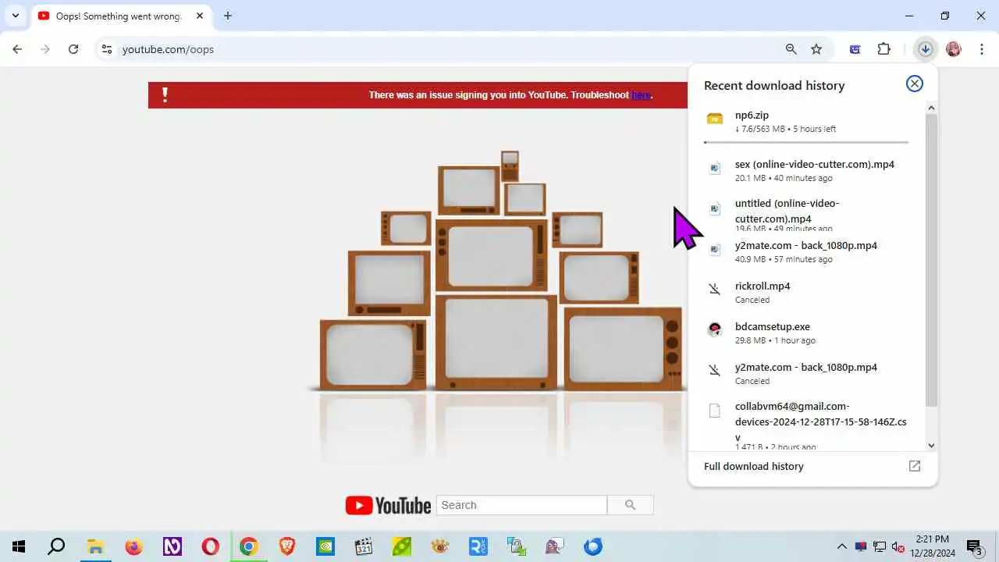The width and height of the screenshot is (999, 562).
Task: Open untitled (online-video-cutter.com).mp4 download
Action: [x=806, y=213]
